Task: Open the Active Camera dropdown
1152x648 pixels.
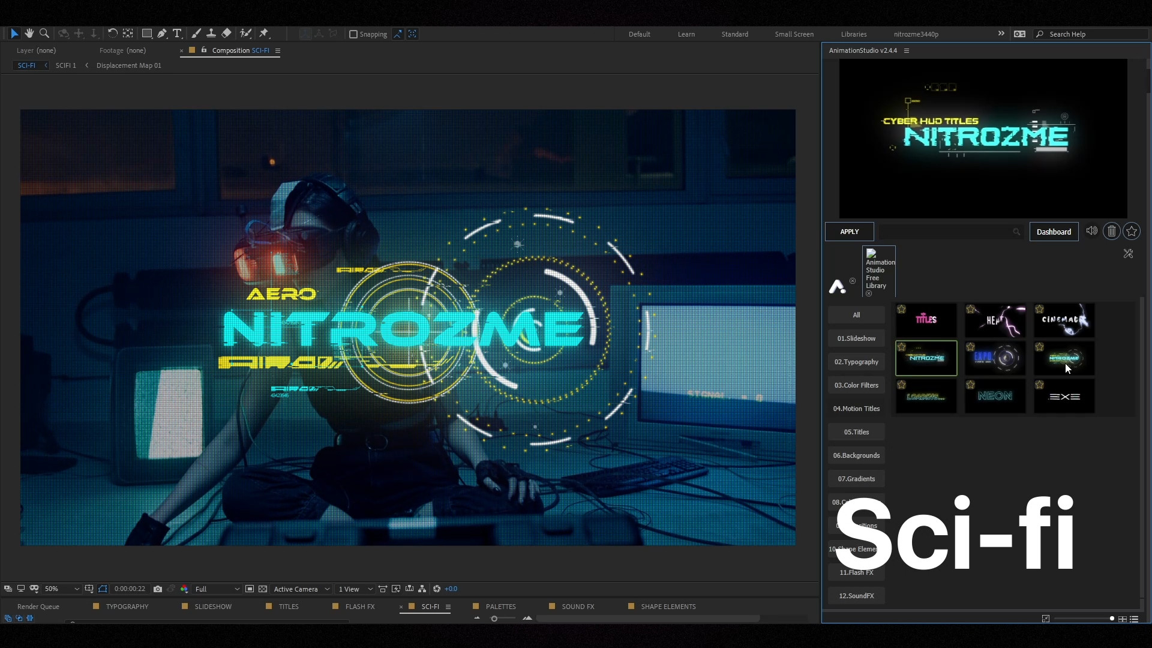Action: [301, 589]
